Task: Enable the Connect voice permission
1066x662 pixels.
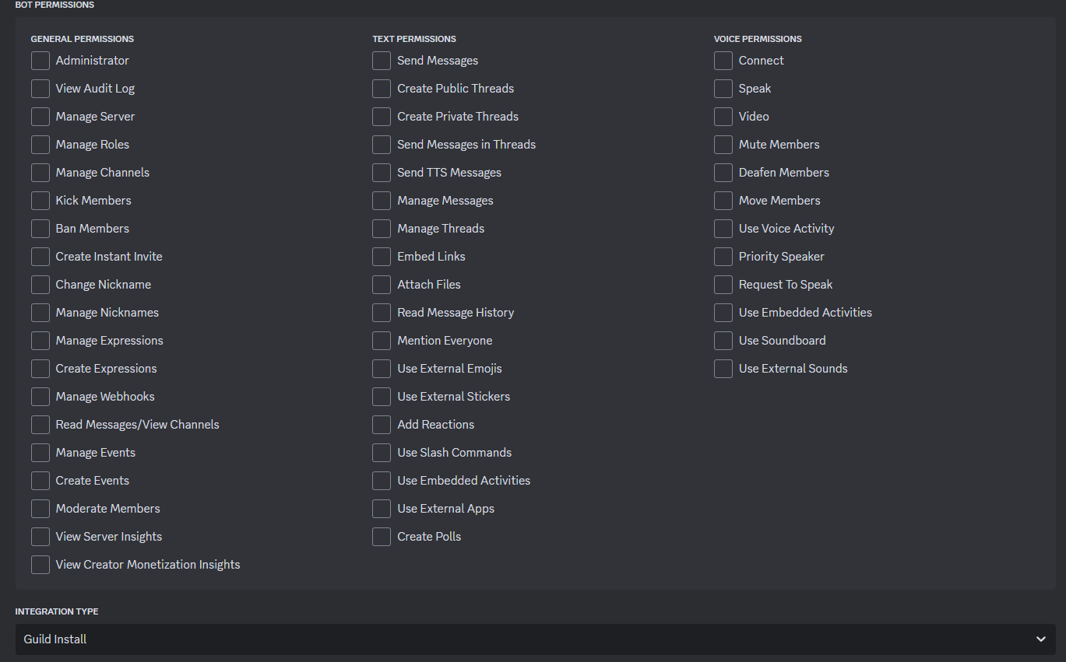Action: [x=723, y=61]
